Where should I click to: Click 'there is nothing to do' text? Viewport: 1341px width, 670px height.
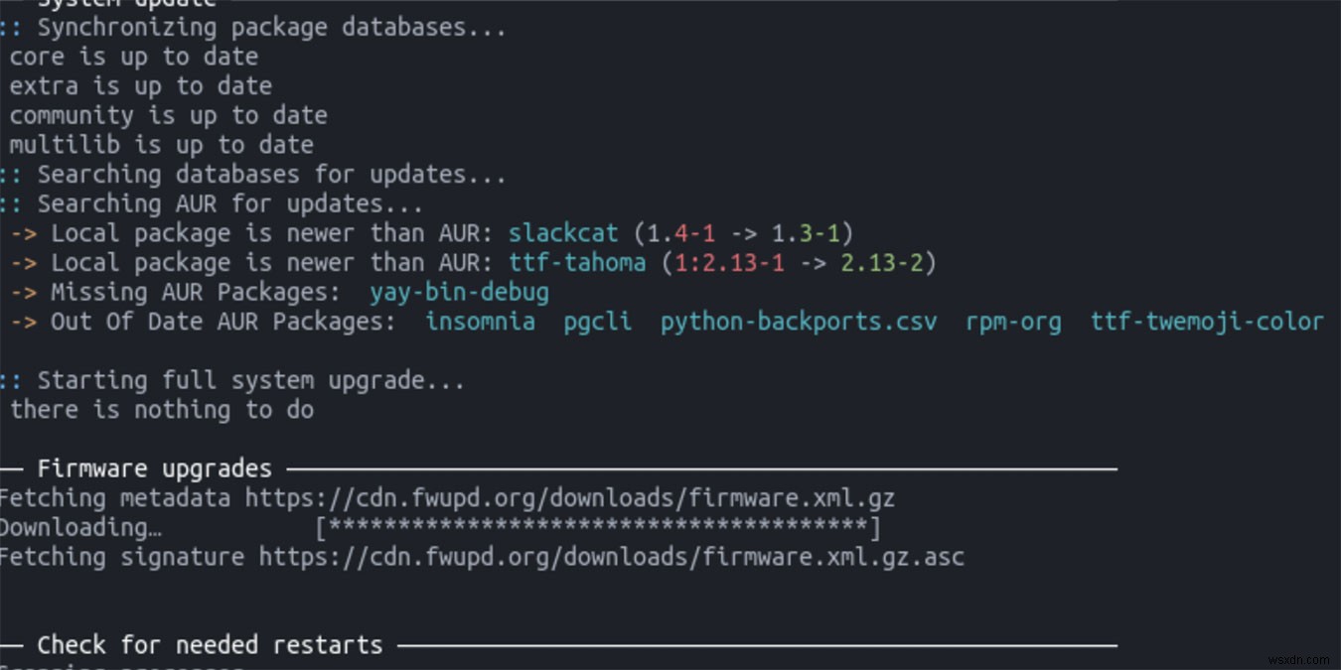click(162, 410)
